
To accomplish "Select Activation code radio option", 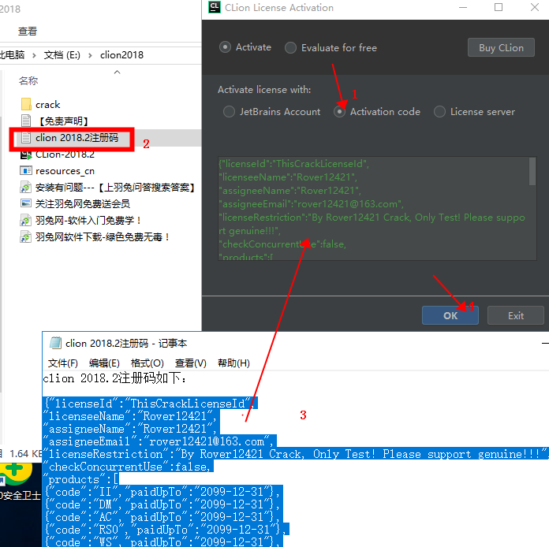I will (x=339, y=112).
